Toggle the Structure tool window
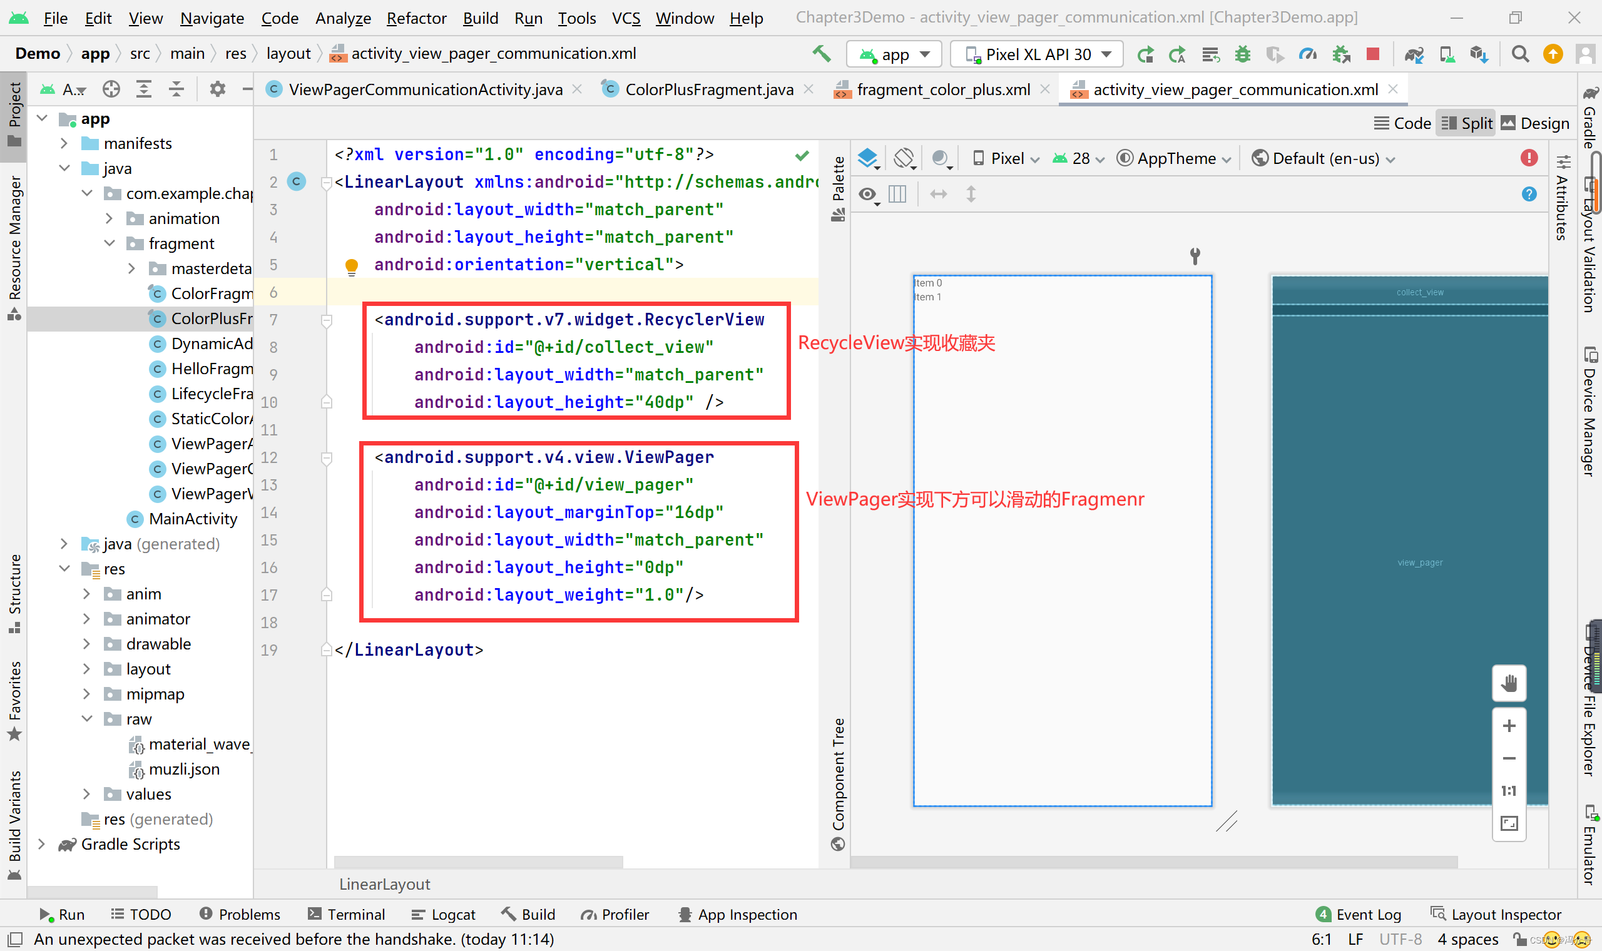Screen dimensions: 1602x951 click(x=14, y=593)
